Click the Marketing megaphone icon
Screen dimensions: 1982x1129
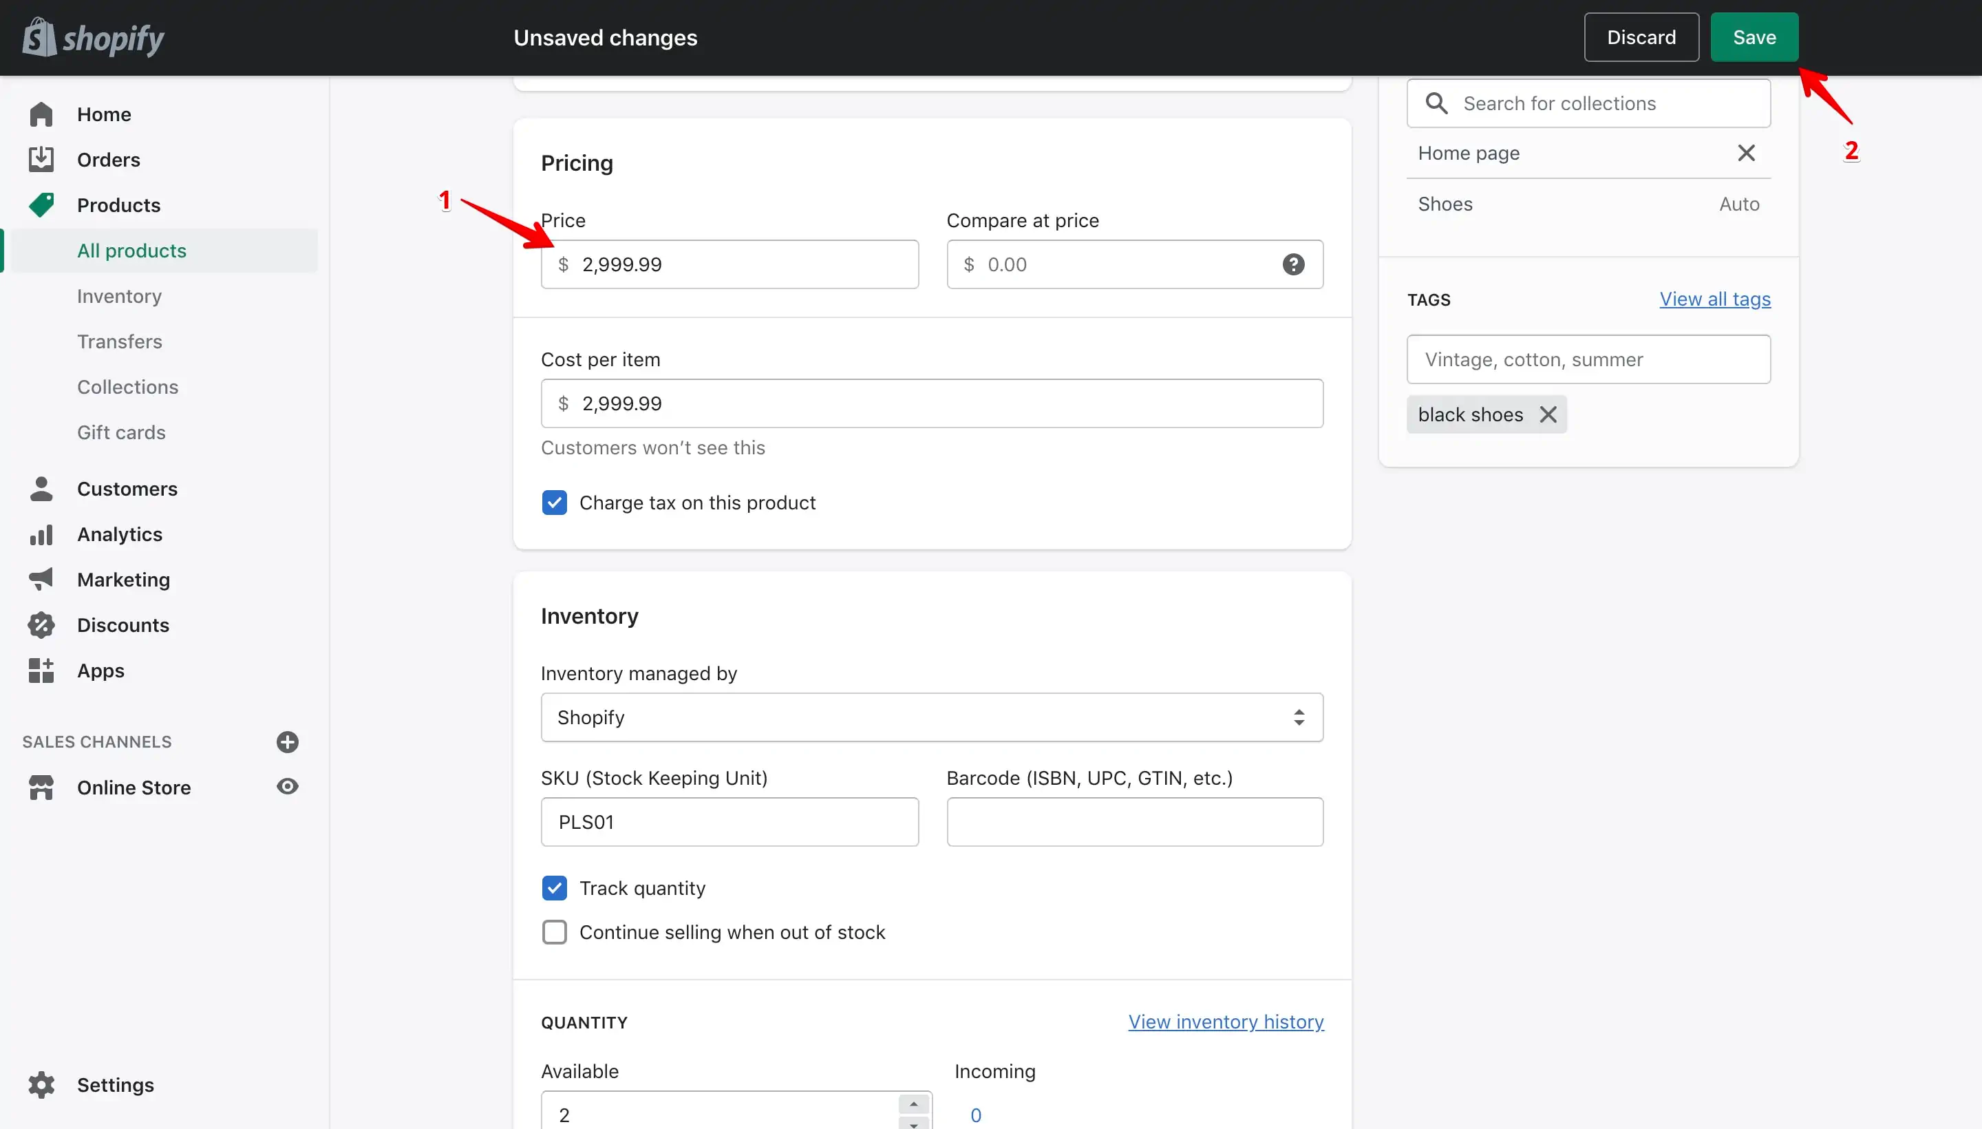41,579
